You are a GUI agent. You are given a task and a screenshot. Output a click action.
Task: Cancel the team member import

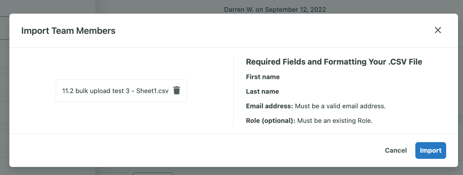396,150
